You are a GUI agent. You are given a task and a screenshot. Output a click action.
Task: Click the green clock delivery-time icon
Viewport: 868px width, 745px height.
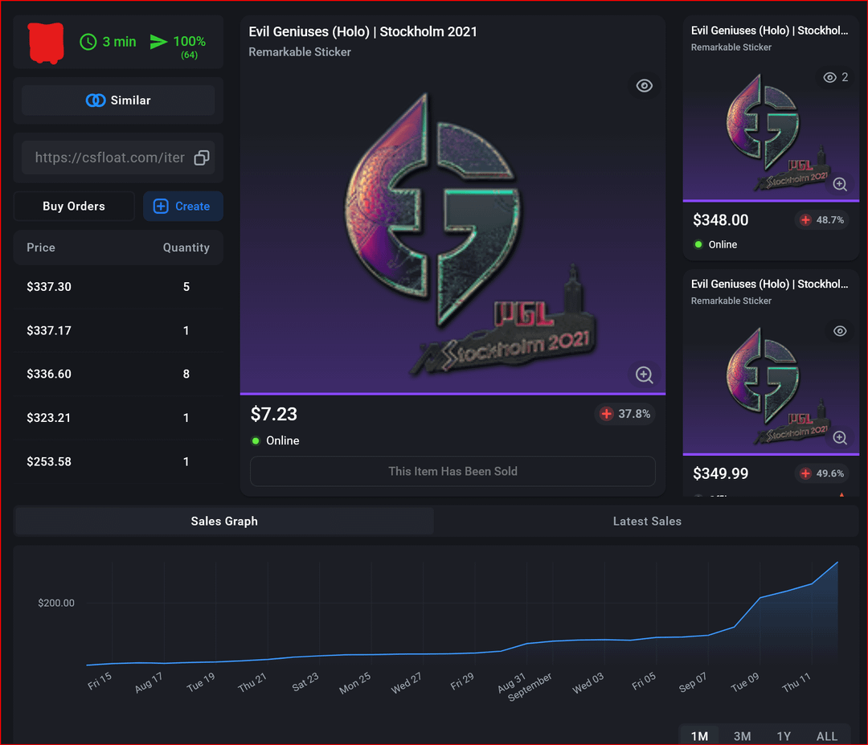point(88,42)
